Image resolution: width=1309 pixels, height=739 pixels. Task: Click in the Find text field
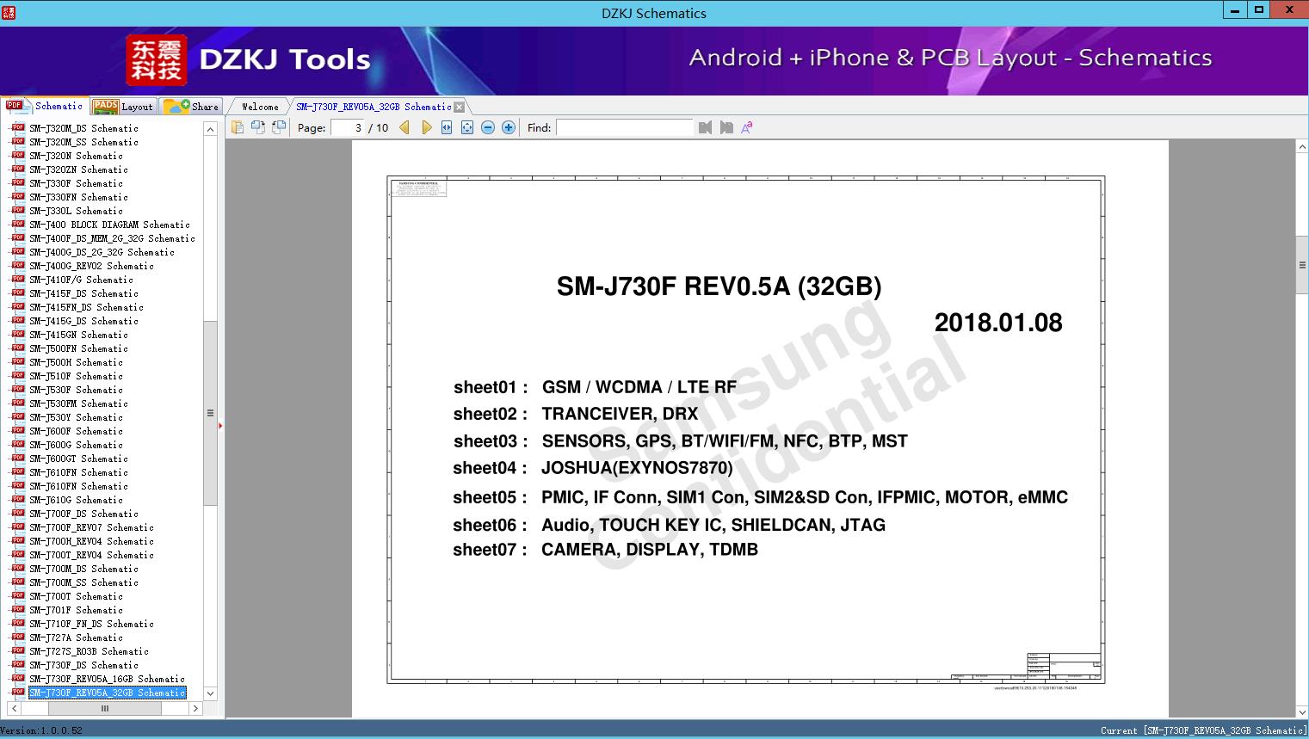624,127
